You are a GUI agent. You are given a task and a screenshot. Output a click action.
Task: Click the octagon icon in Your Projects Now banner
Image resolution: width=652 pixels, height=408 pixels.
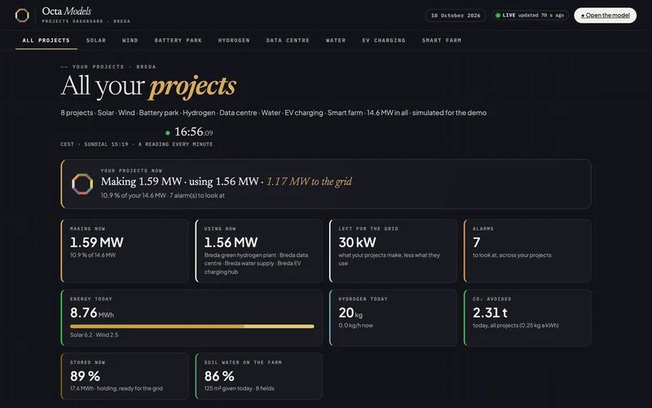(82, 184)
